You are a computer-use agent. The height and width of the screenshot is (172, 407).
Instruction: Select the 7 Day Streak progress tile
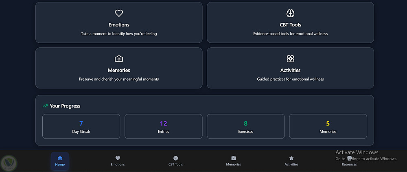pyautogui.click(x=81, y=126)
